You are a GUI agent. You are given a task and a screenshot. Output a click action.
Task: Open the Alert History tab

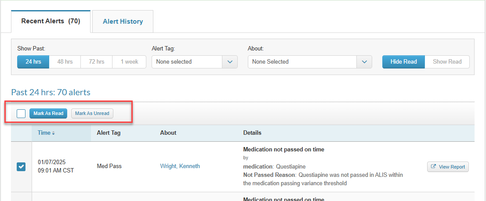coord(123,22)
